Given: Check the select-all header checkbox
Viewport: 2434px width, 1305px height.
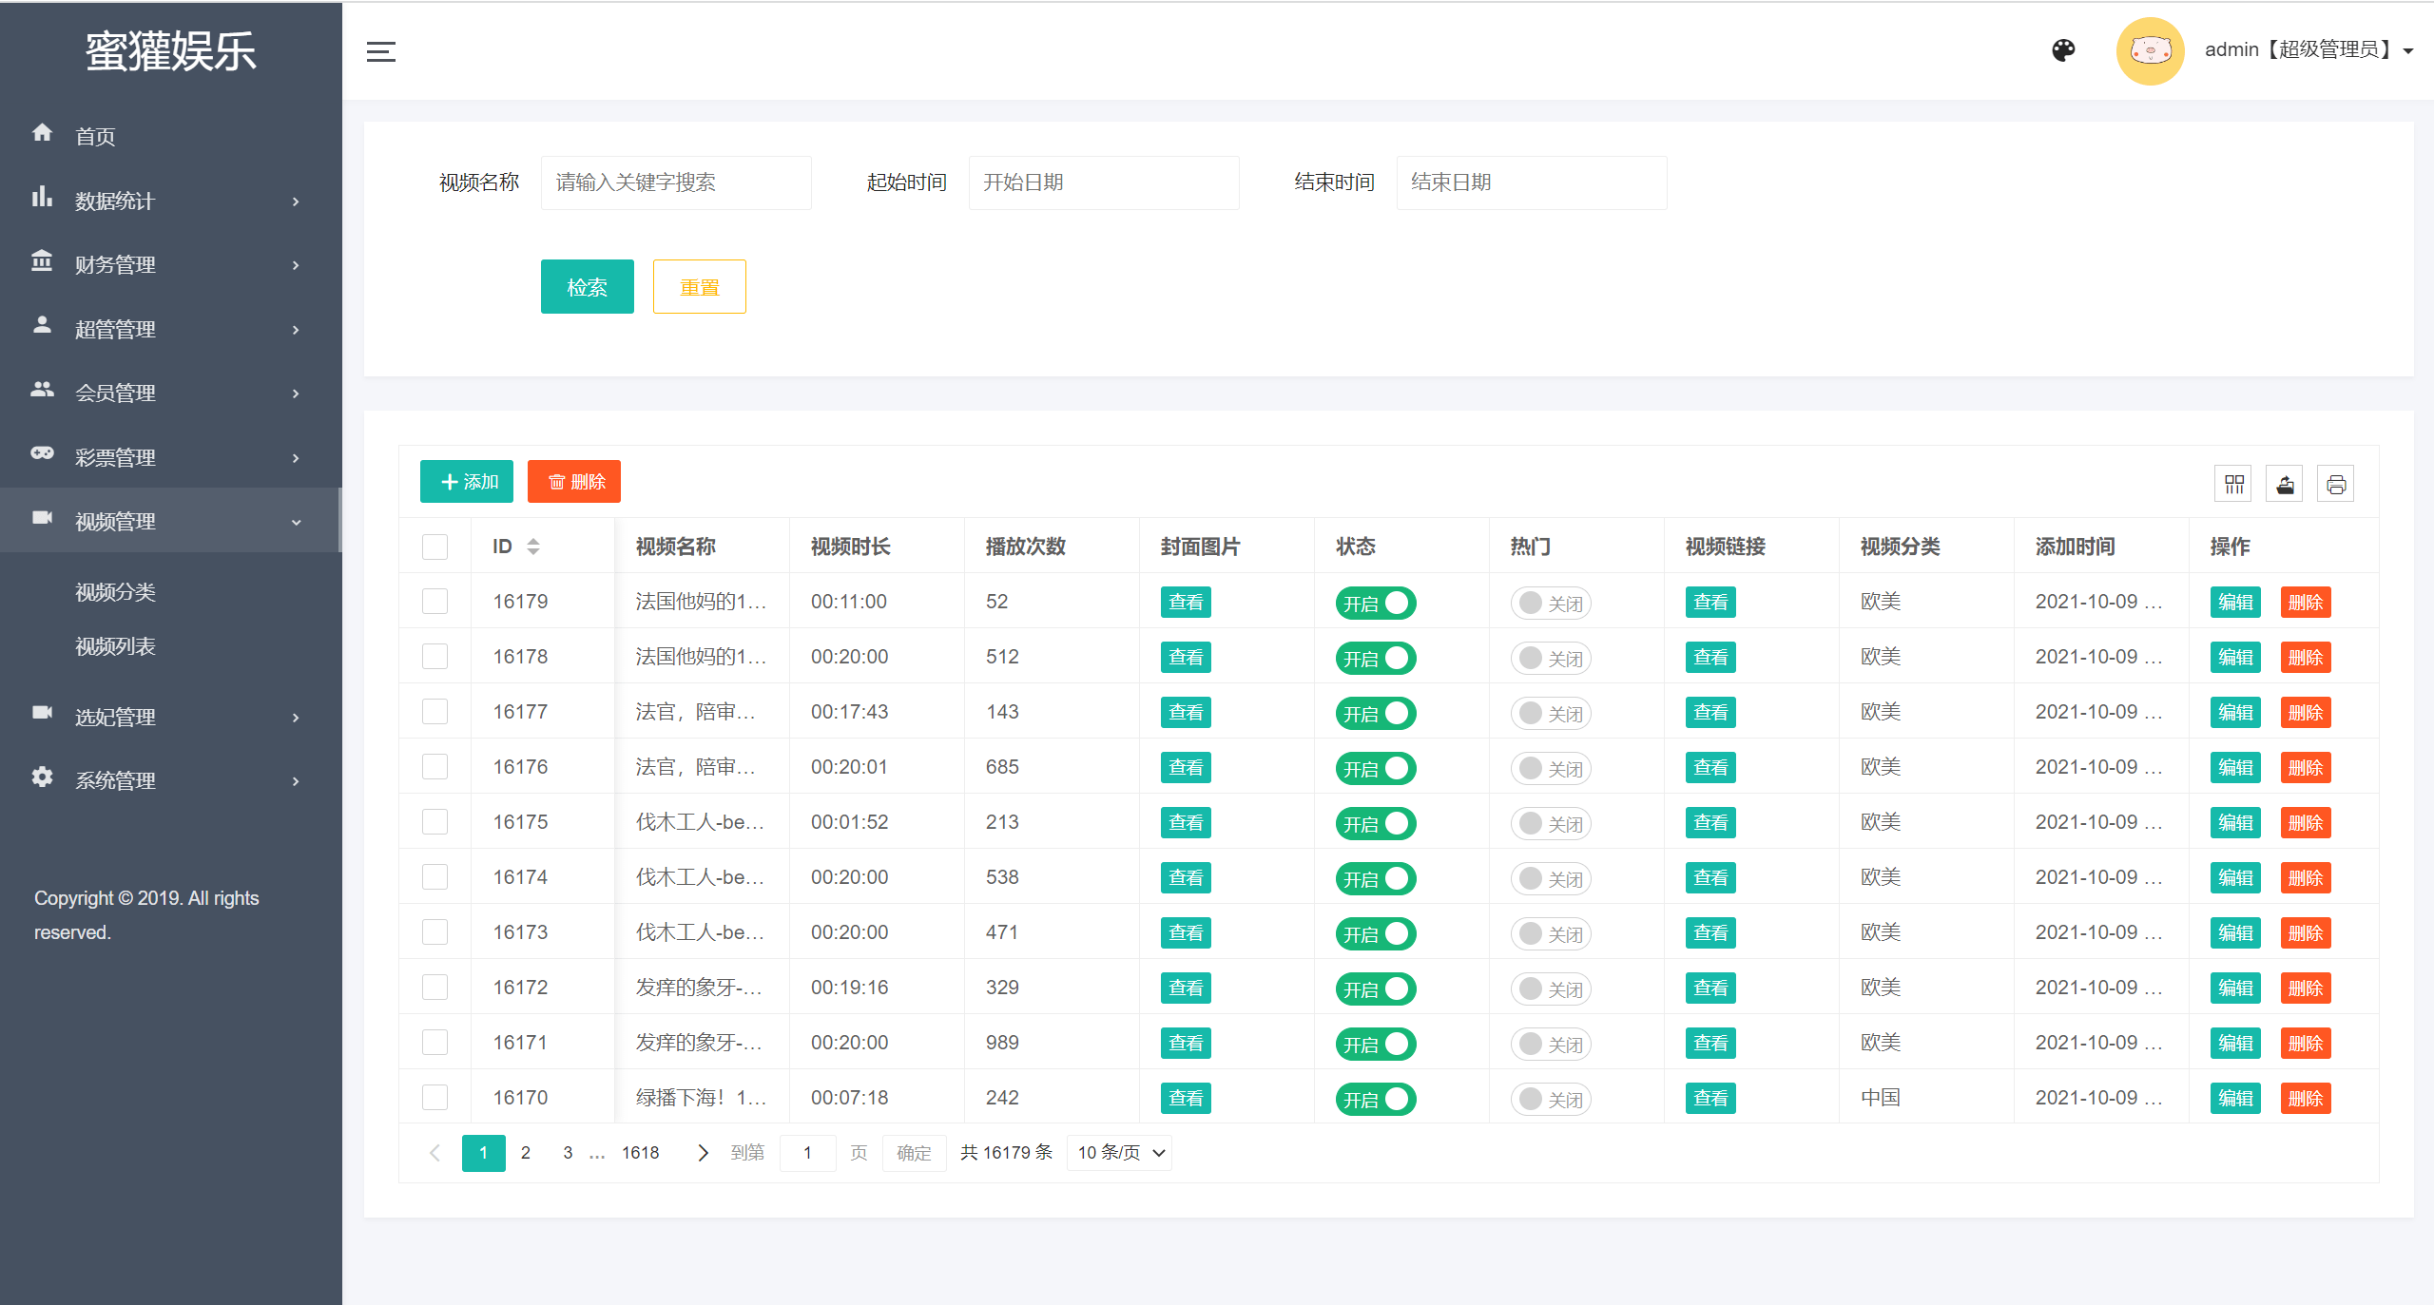Looking at the screenshot, I should 435,547.
